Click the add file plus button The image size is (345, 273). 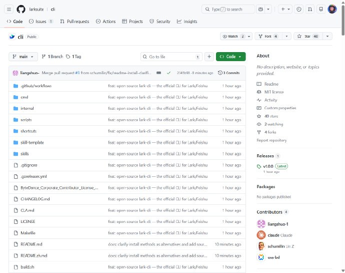click(209, 57)
